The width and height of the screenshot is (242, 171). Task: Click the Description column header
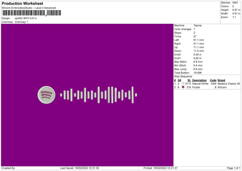coord(199,80)
